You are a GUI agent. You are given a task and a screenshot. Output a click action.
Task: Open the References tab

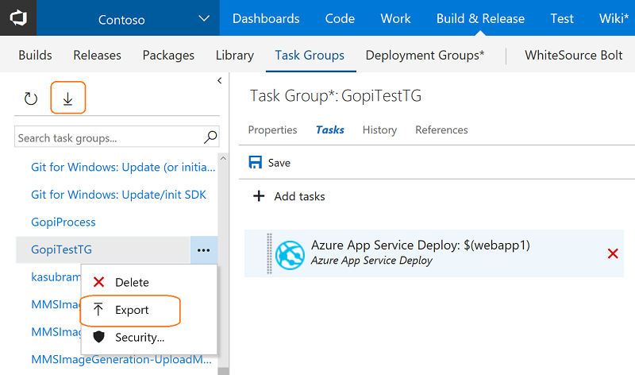point(441,130)
